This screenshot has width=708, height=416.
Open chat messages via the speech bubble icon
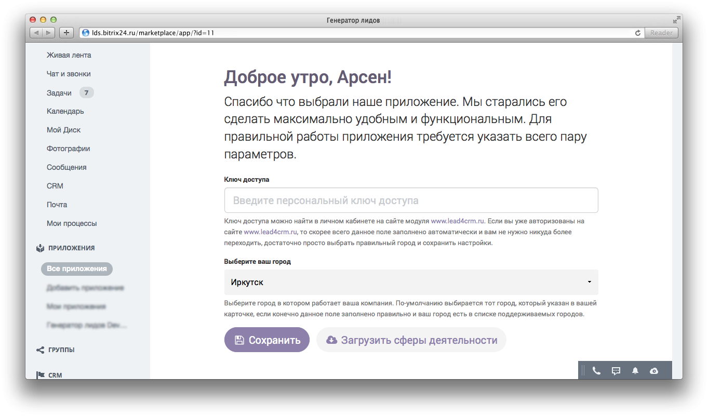pos(616,370)
